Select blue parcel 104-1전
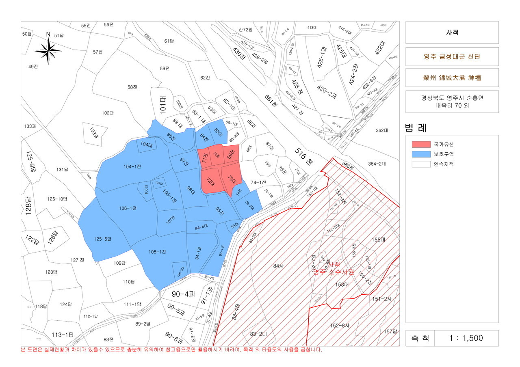Viewport: 520px width, 367px height. (x=132, y=167)
